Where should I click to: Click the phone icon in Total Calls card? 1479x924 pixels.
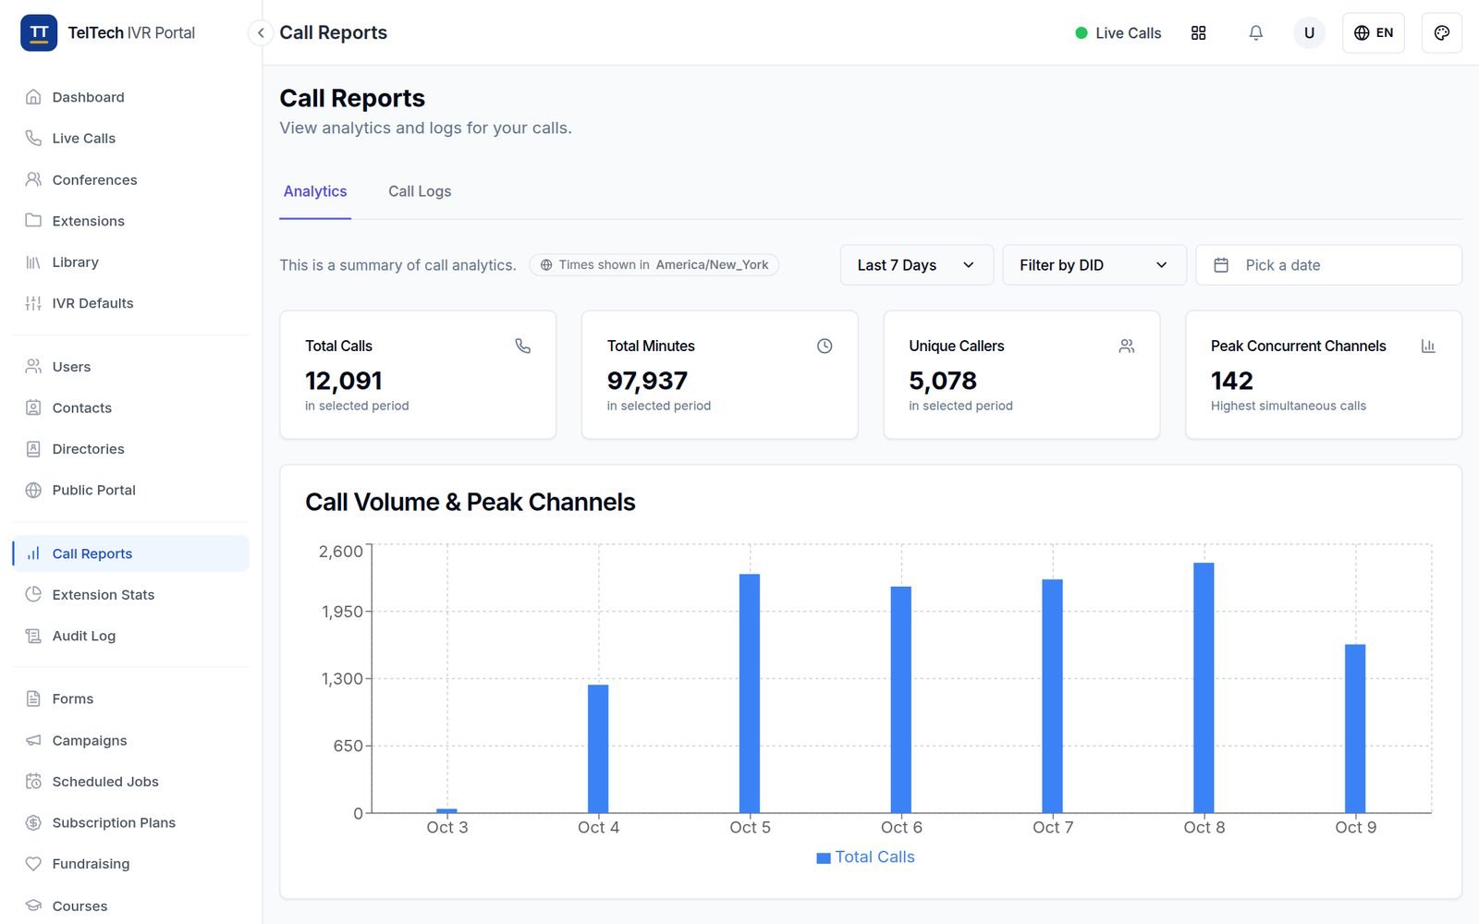click(522, 346)
